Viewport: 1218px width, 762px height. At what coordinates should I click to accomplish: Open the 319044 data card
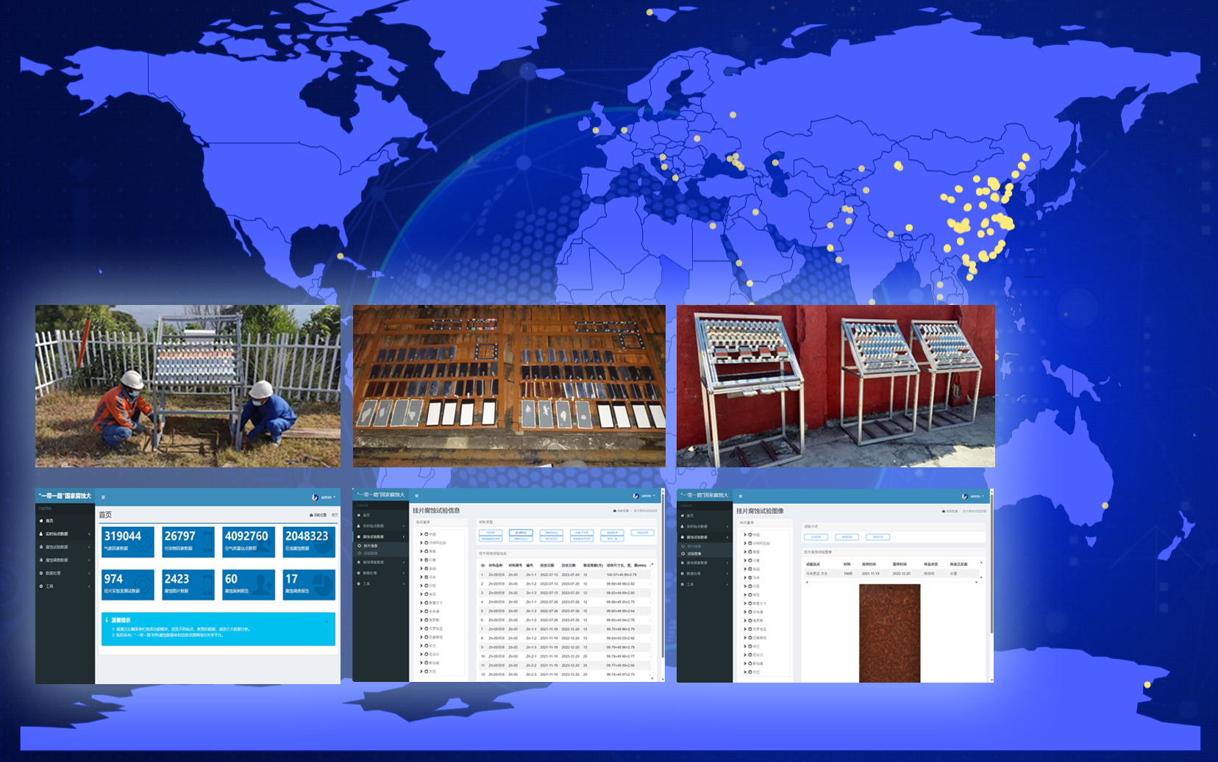click(128, 542)
